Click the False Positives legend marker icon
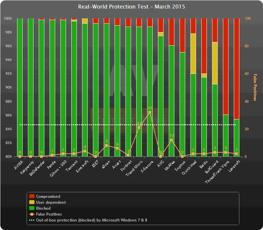 pos(32,214)
